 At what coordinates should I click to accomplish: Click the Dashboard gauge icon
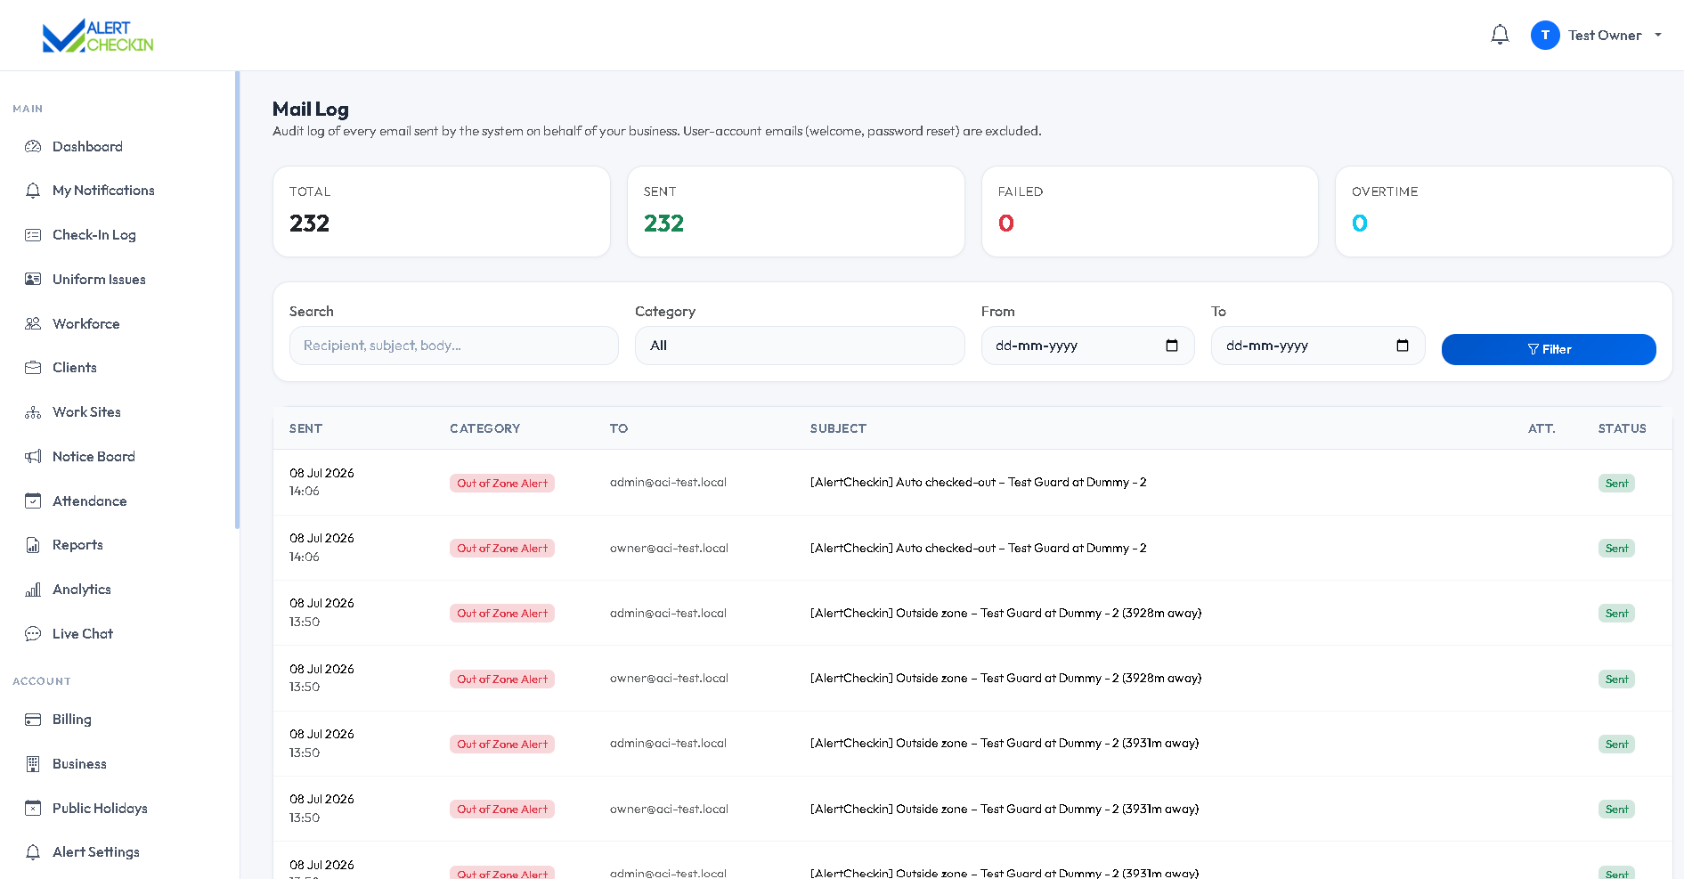[x=33, y=146]
